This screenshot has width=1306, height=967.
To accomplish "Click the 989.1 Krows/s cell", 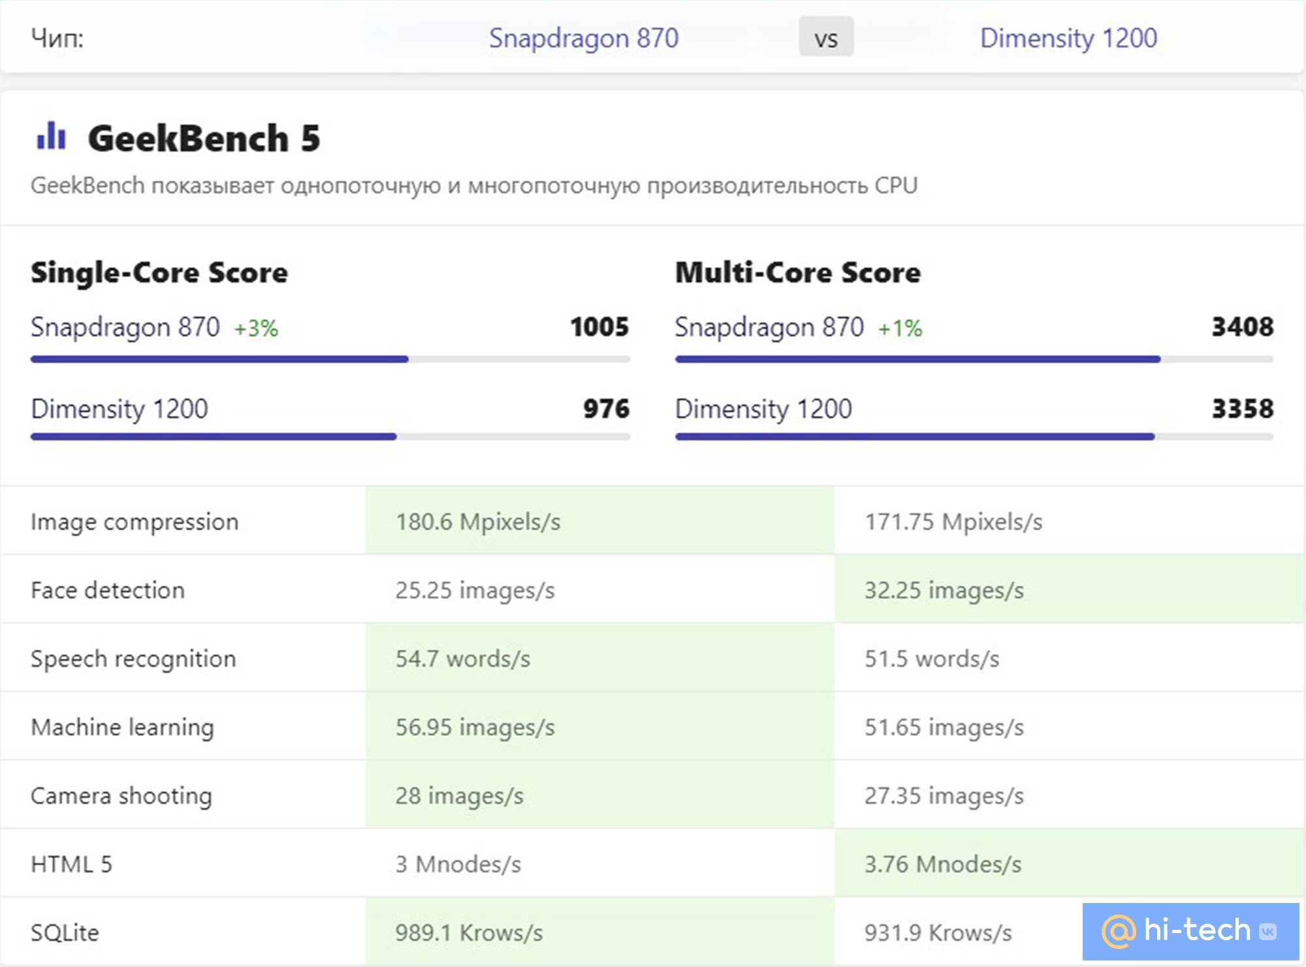I will tap(600, 932).
